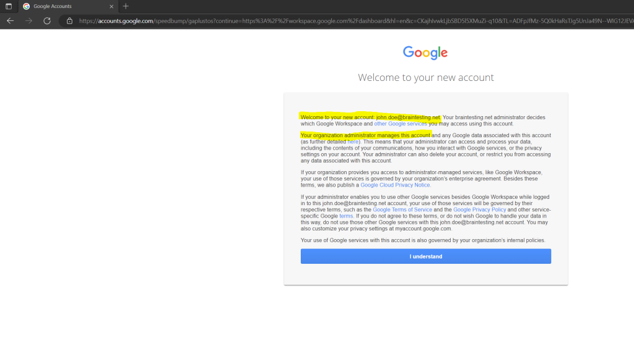The width and height of the screenshot is (634, 354).
Task: Reload the page with the refresh icon
Action: point(47,20)
